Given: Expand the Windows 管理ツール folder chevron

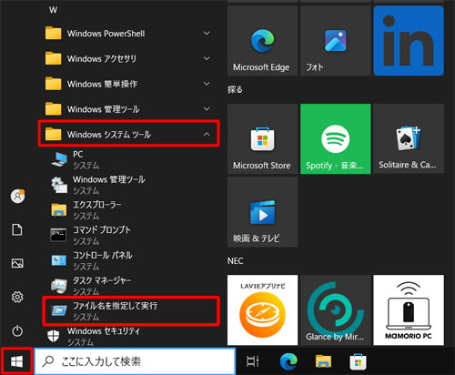Looking at the screenshot, I should [x=207, y=108].
